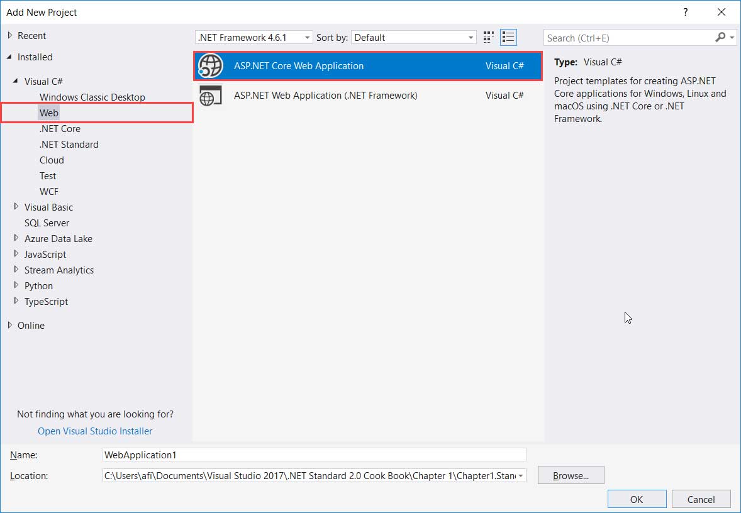Select the Recent tree label

tap(31, 35)
